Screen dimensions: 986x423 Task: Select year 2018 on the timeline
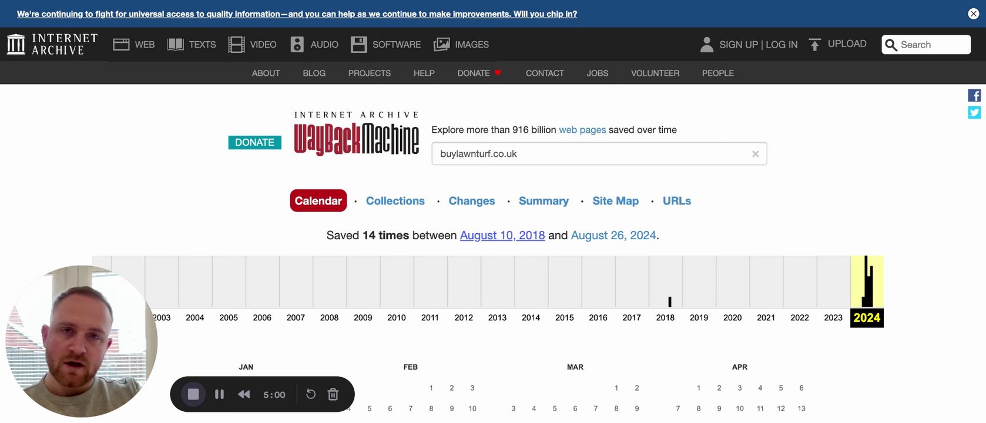665,318
